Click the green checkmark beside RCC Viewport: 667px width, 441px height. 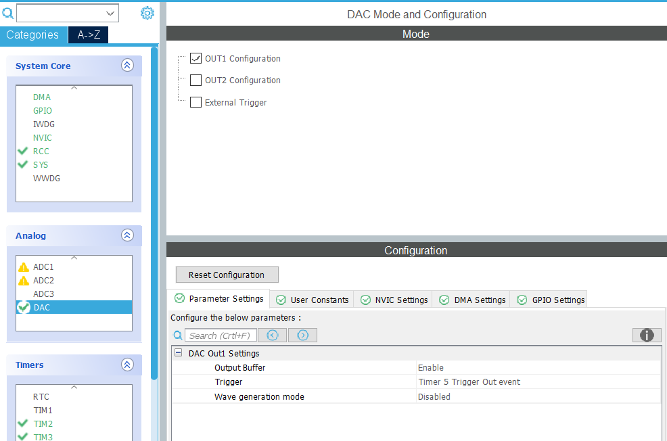click(23, 151)
